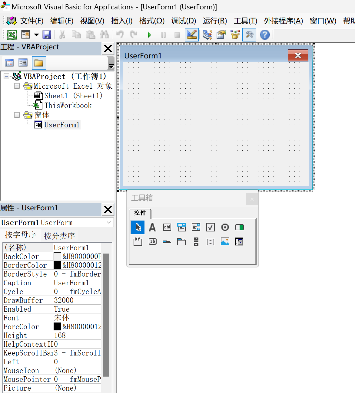The width and height of the screenshot is (355, 393).
Task: Save the workbook with the floppy disk icon
Action: [x=47, y=35]
